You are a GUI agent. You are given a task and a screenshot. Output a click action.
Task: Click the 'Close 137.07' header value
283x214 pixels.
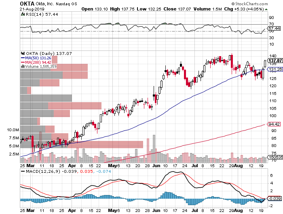[x=177, y=9]
